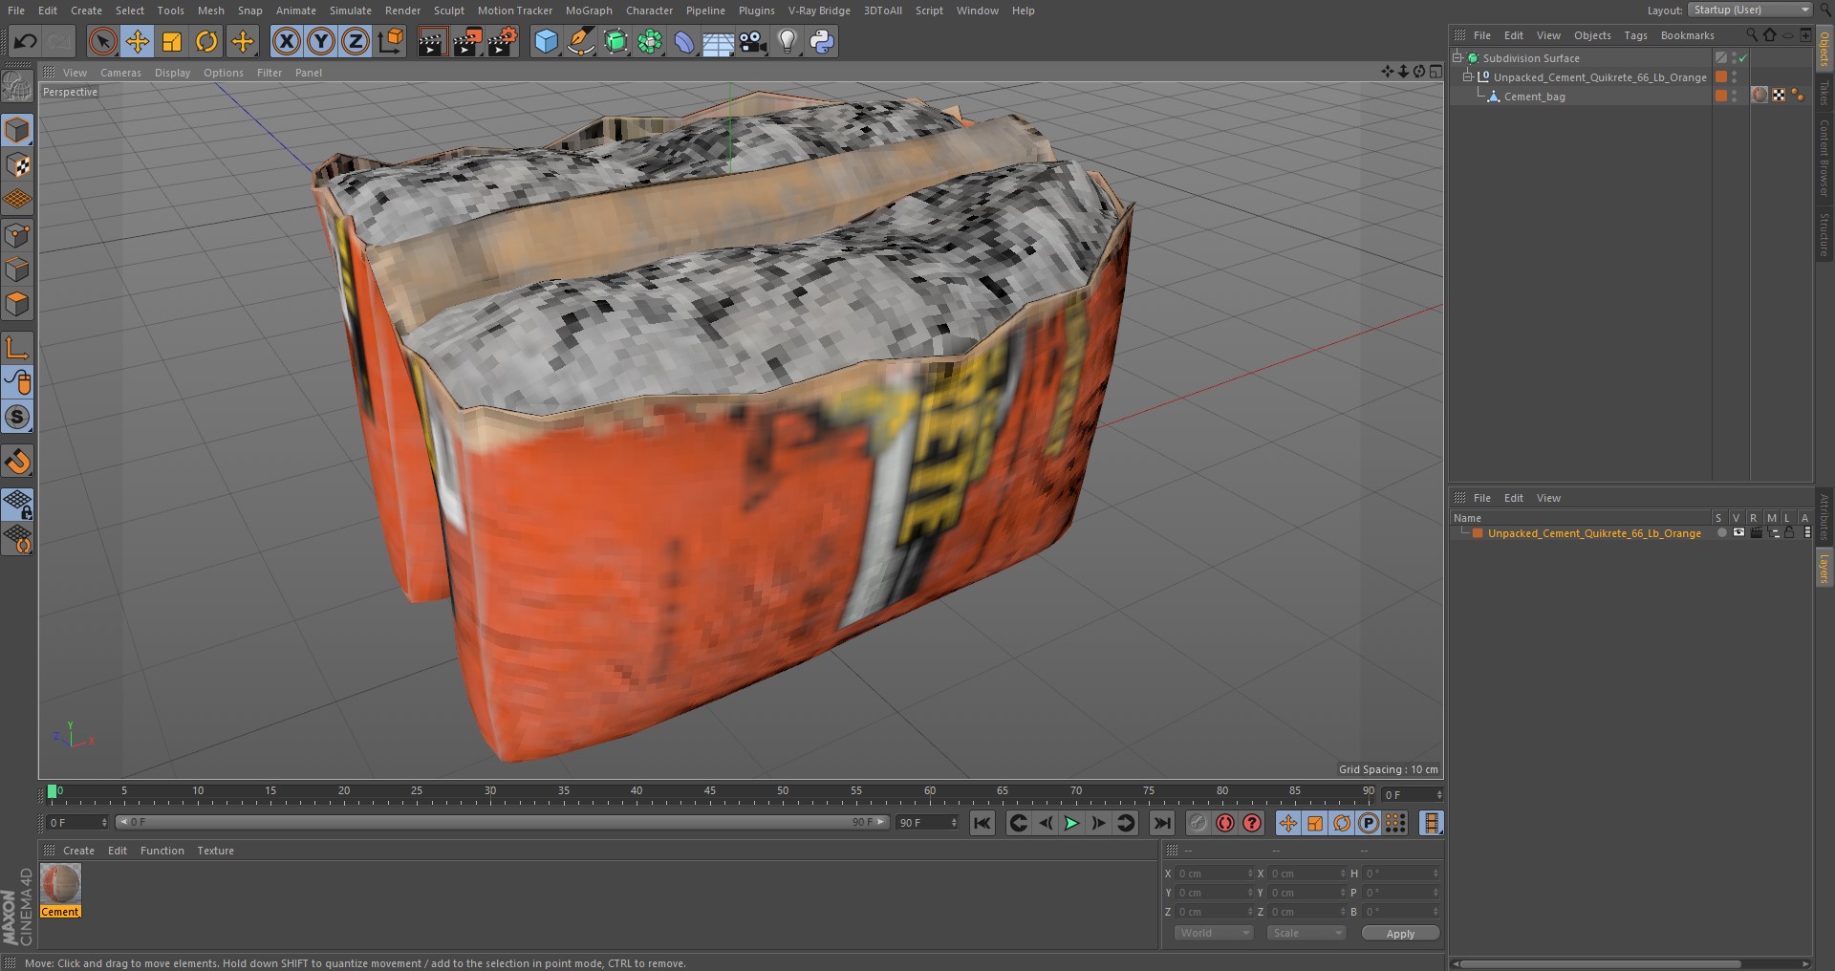Toggle Y axis lock
This screenshot has width=1835, height=971.
click(x=321, y=41)
